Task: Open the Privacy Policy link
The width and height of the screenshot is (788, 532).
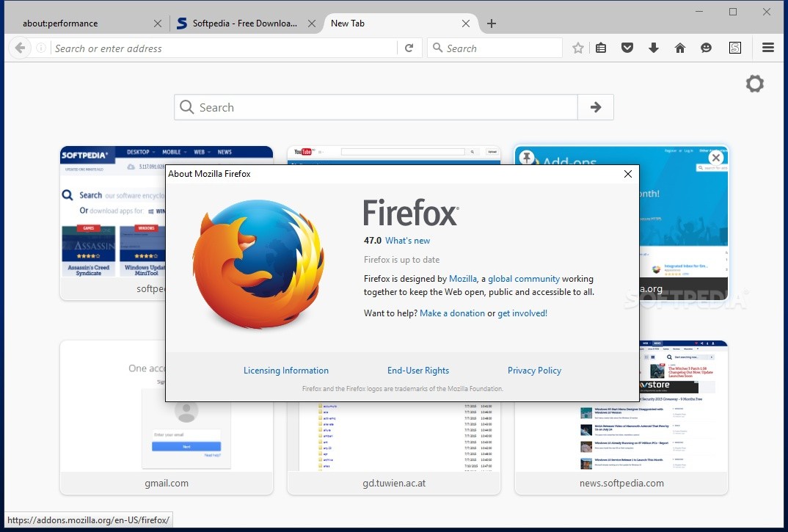Action: 534,371
